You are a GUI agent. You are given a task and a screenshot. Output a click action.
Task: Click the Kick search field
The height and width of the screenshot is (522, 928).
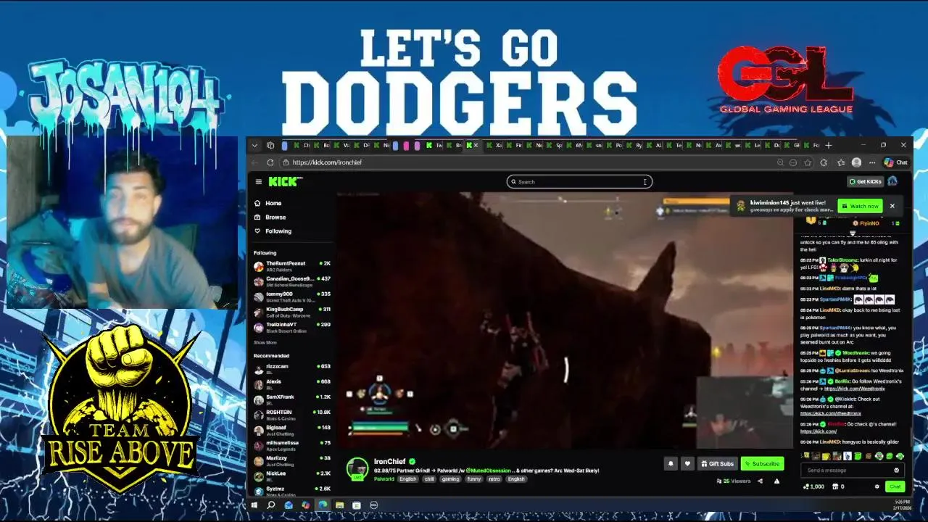(579, 182)
